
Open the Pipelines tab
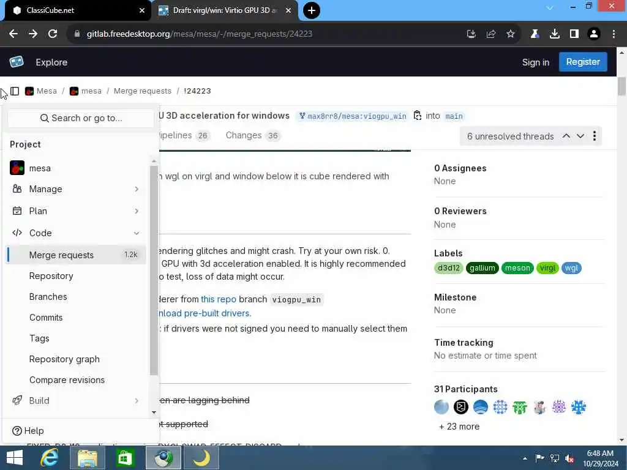[184, 135]
